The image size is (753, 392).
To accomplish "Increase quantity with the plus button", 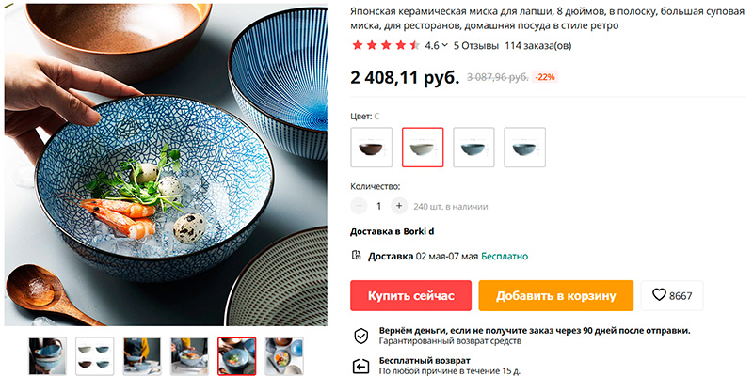I will point(398,206).
